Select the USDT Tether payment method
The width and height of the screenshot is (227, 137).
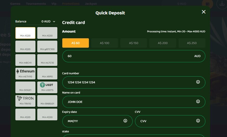pyautogui.click(x=47, y=87)
